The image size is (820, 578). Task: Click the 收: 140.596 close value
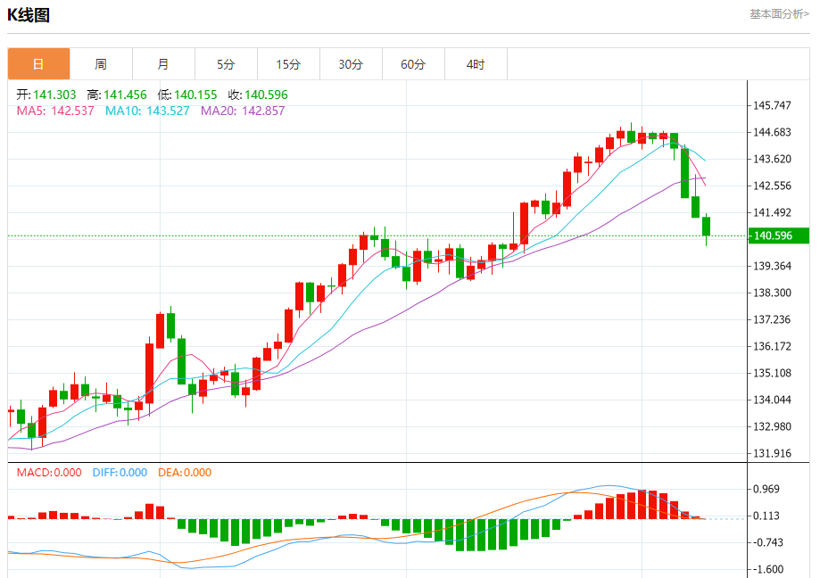(x=258, y=95)
